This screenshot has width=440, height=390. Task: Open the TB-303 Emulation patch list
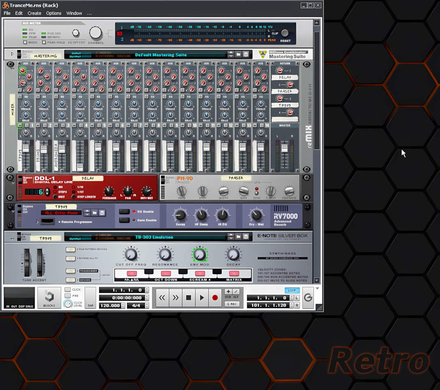154,237
